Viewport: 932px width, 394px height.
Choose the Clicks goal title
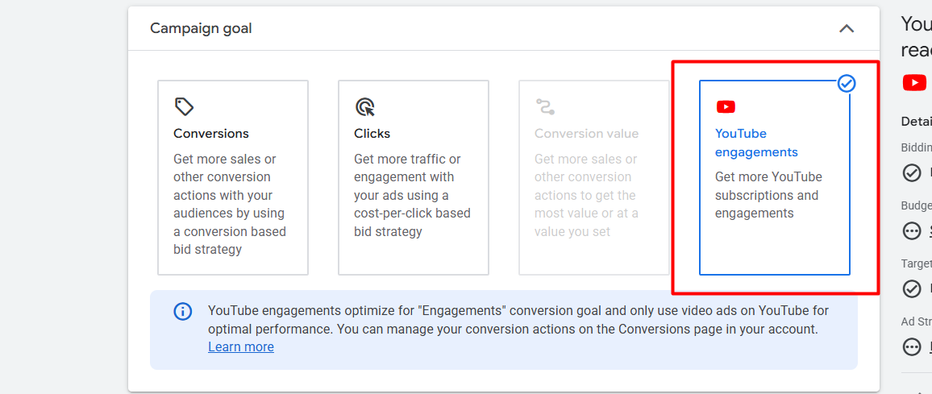(x=372, y=134)
